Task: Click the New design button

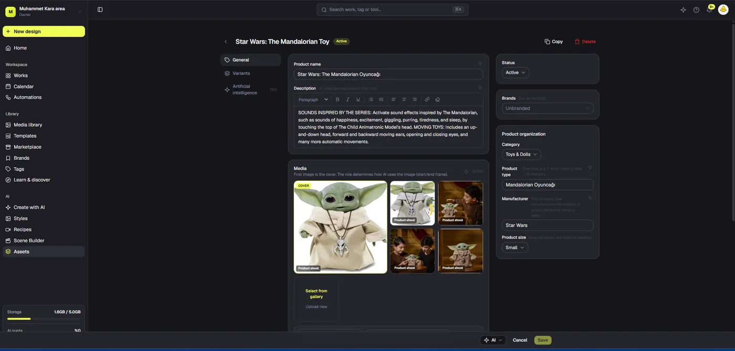Action: tap(44, 31)
